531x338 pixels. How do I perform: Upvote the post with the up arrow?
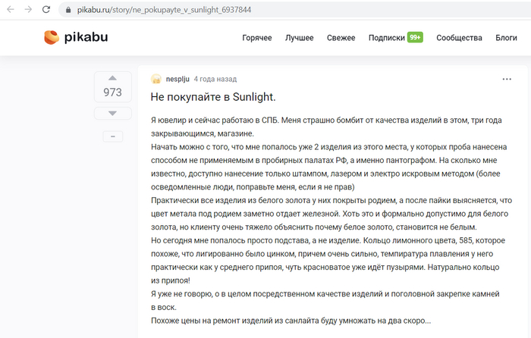coord(112,78)
